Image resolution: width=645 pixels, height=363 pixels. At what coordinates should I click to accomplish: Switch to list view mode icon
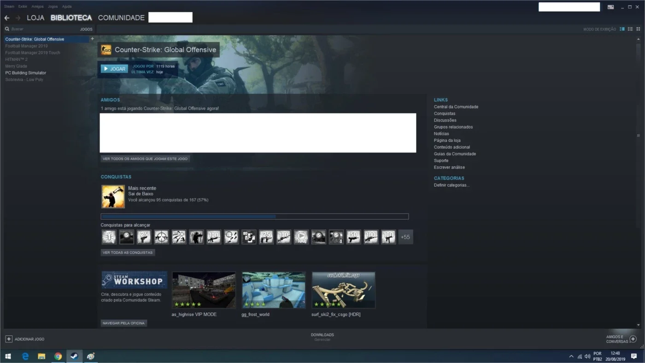[630, 29]
